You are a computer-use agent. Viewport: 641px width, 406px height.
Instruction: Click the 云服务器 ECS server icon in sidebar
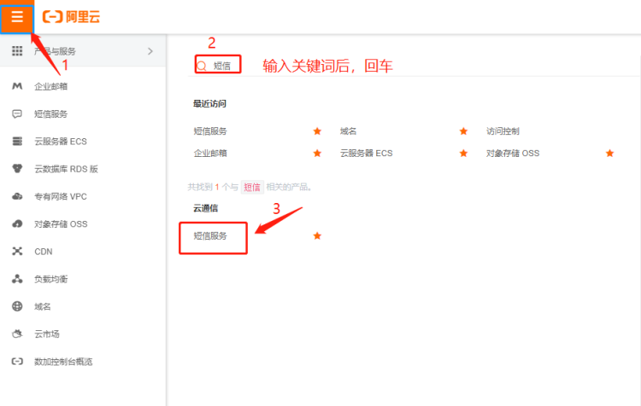17,141
